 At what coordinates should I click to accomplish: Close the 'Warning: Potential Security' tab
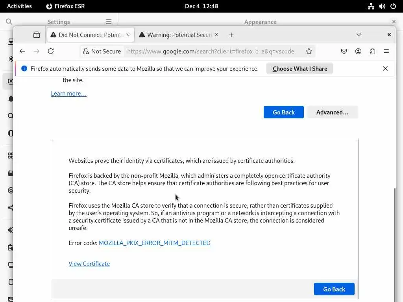pyautogui.click(x=216, y=35)
